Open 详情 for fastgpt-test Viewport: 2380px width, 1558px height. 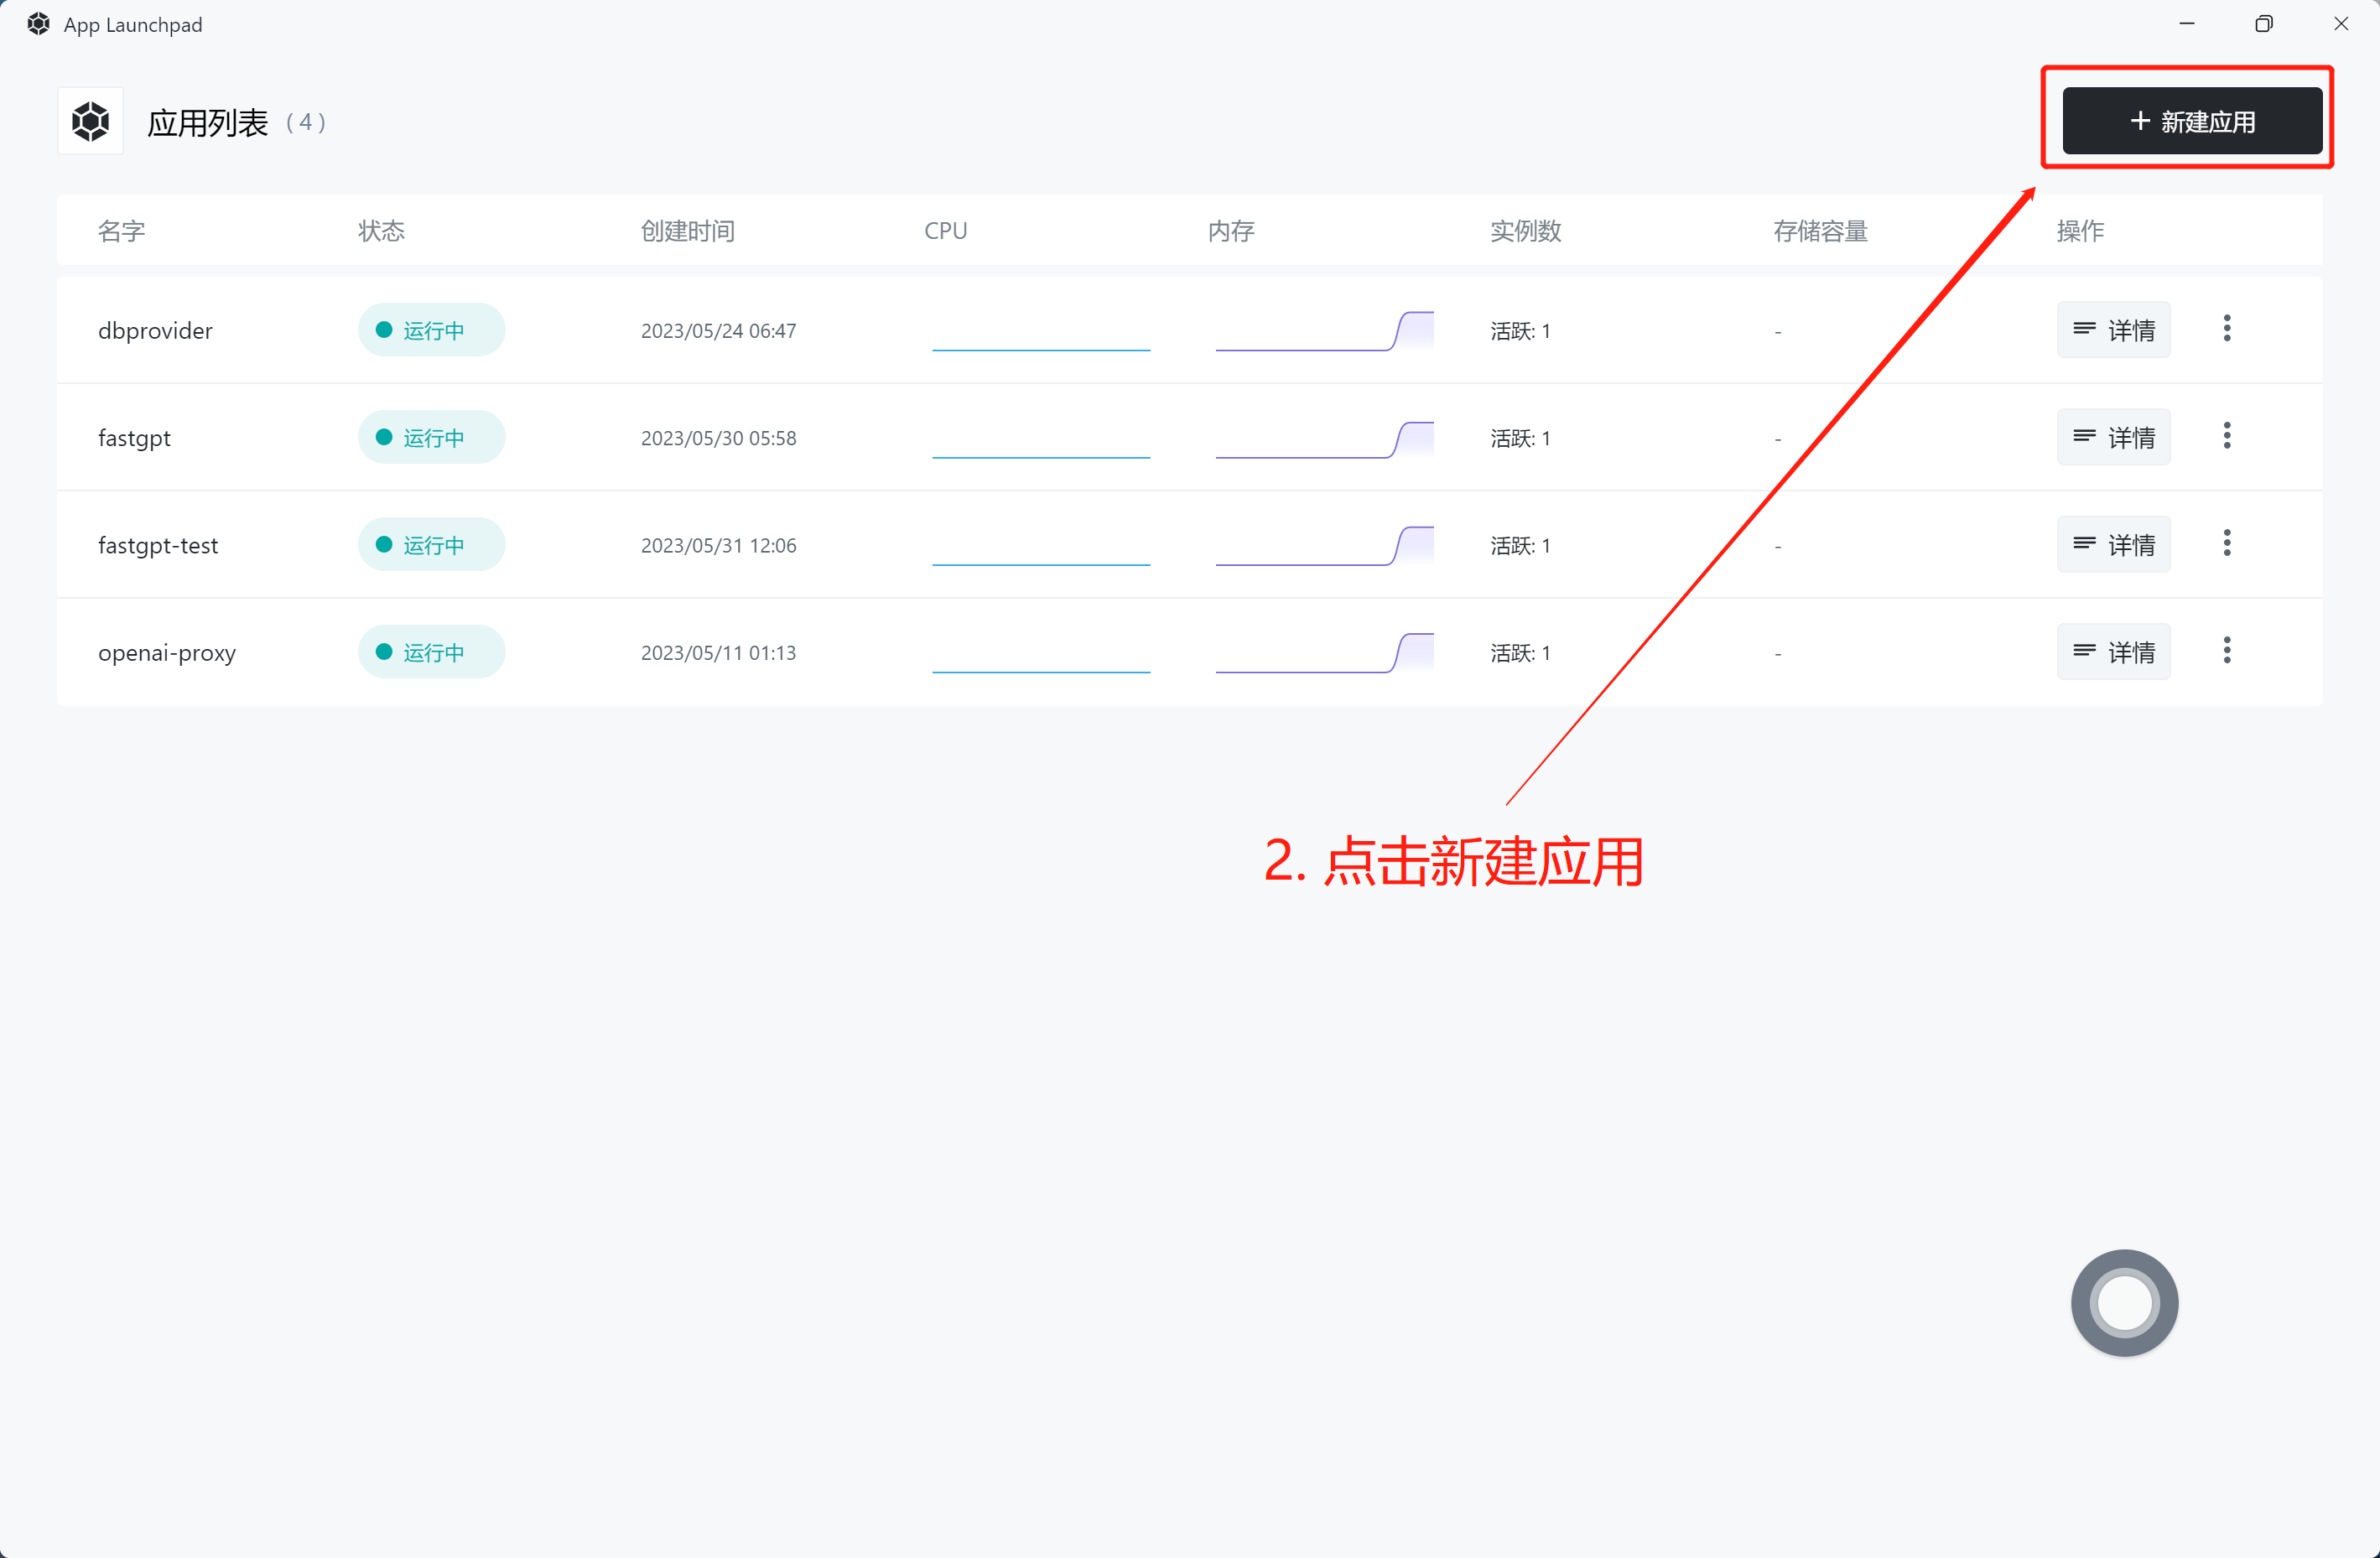tap(2113, 545)
